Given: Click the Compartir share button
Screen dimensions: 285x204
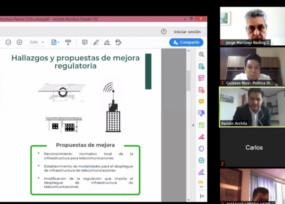Looking at the screenshot, I should pos(186,42).
